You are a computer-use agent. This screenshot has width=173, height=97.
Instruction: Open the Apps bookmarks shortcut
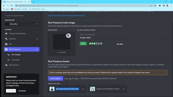(x=6, y=9)
